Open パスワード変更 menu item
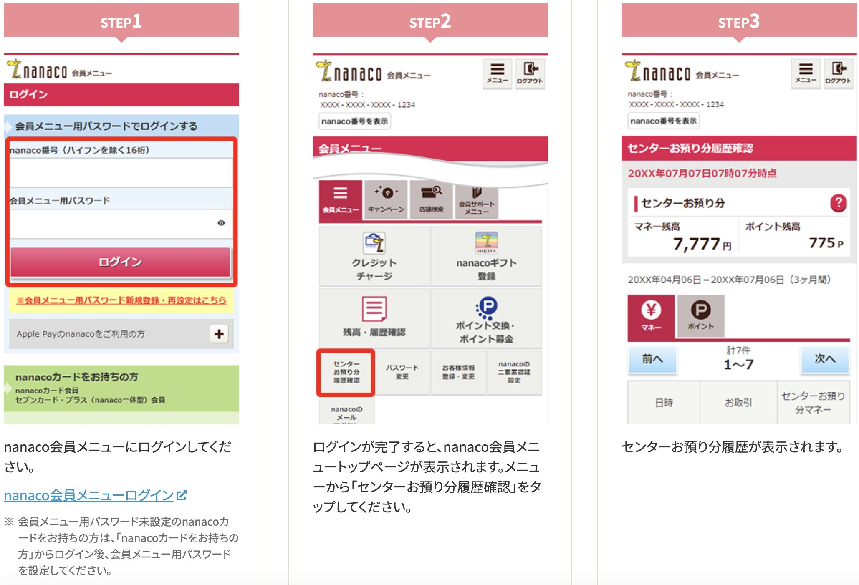Image resolution: width=859 pixels, height=585 pixels. [402, 372]
